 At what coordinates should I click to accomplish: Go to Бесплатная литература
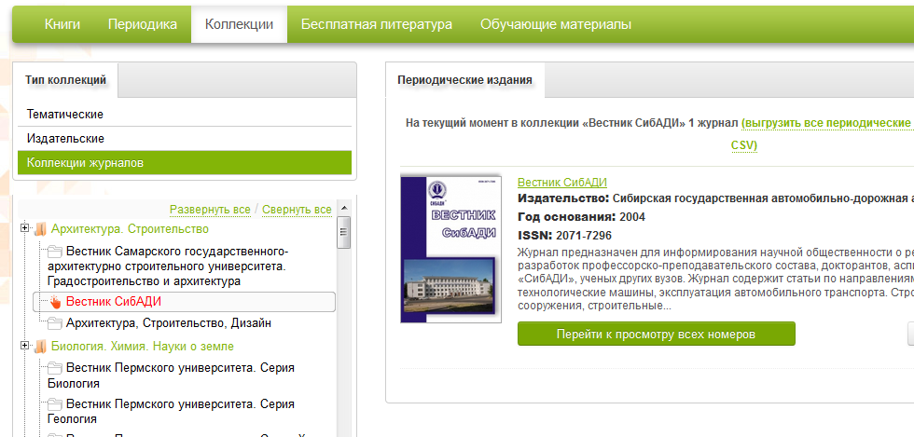(376, 24)
